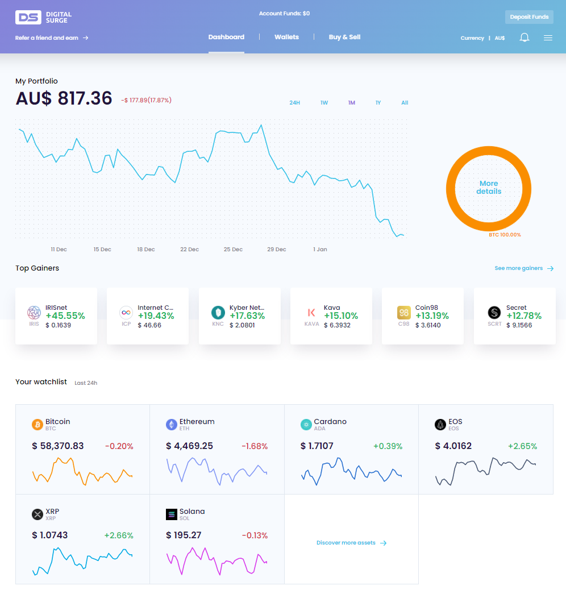Click the Solana logo icon
This screenshot has width=566, height=598.
[172, 514]
